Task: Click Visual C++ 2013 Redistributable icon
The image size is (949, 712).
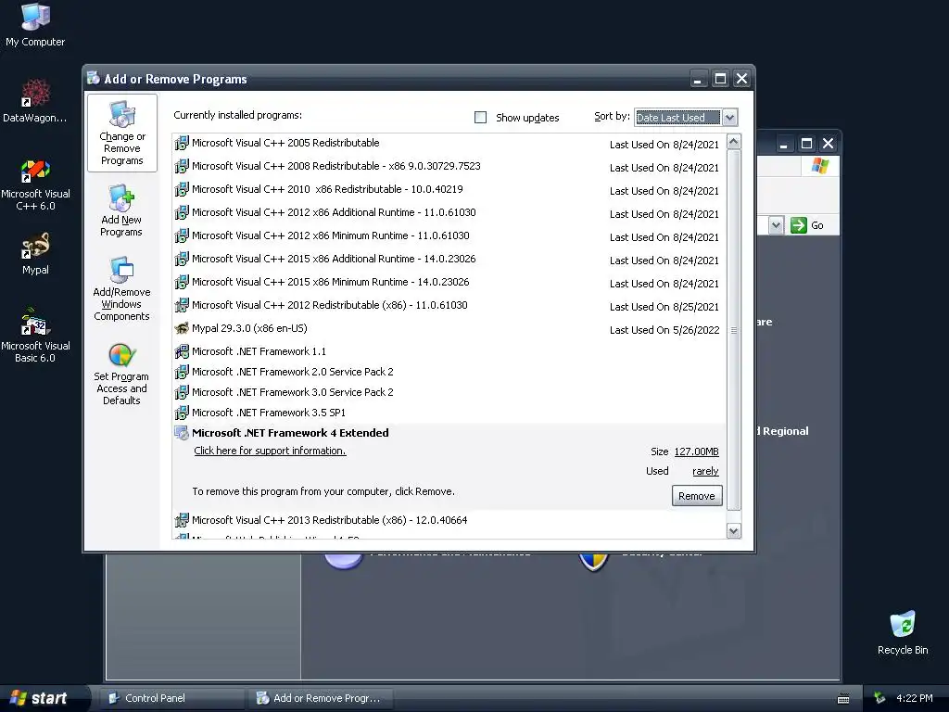Action: point(182,520)
